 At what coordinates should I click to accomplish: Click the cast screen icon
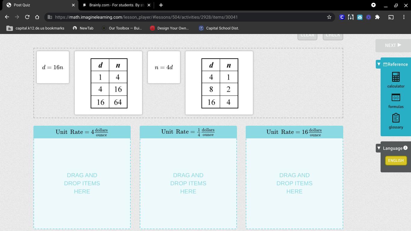click(x=391, y=17)
